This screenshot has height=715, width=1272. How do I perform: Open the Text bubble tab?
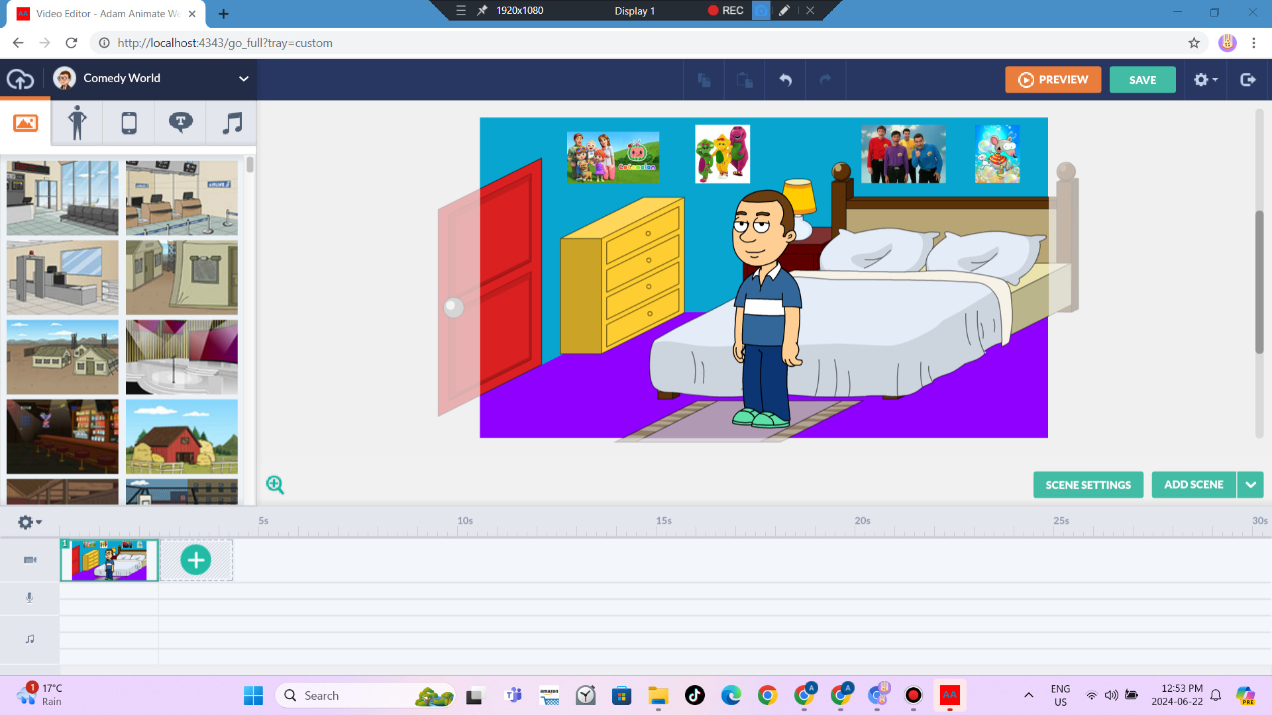point(180,123)
